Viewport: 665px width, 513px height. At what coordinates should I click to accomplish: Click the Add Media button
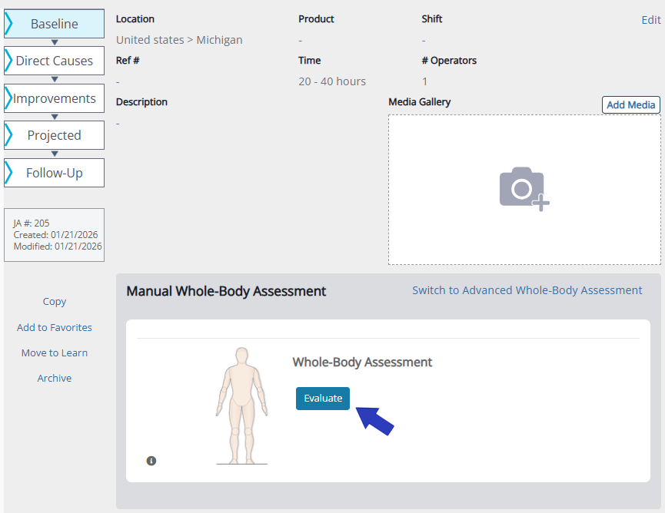pos(630,105)
